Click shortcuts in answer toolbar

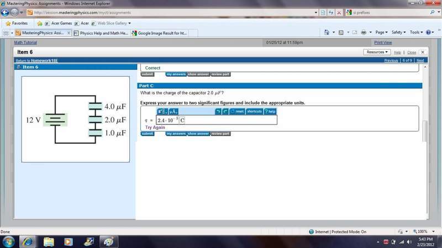[x=254, y=111]
